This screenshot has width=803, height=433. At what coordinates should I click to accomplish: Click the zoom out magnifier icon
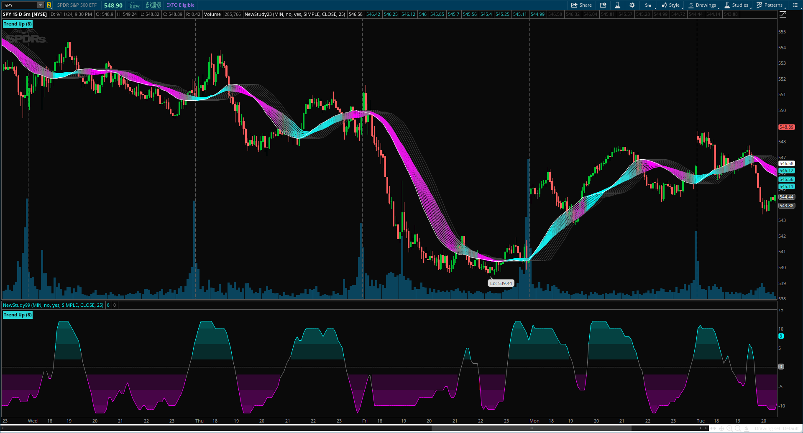(738, 428)
